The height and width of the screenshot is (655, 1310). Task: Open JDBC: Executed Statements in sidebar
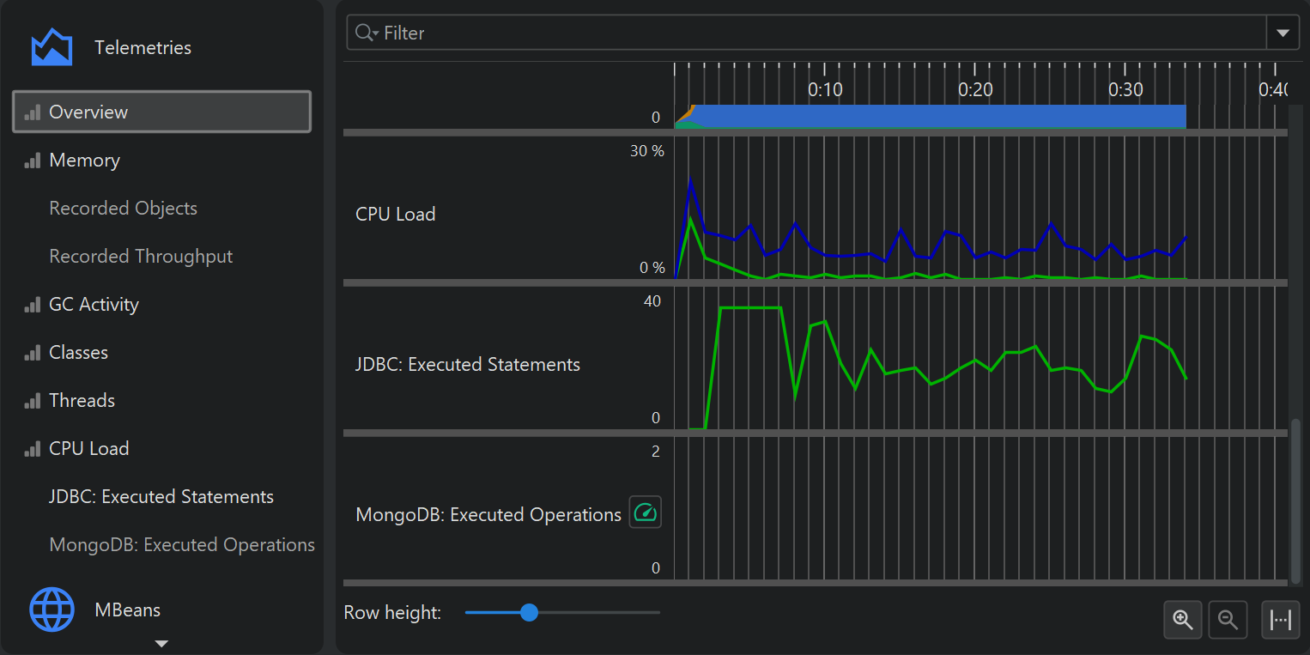point(161,497)
